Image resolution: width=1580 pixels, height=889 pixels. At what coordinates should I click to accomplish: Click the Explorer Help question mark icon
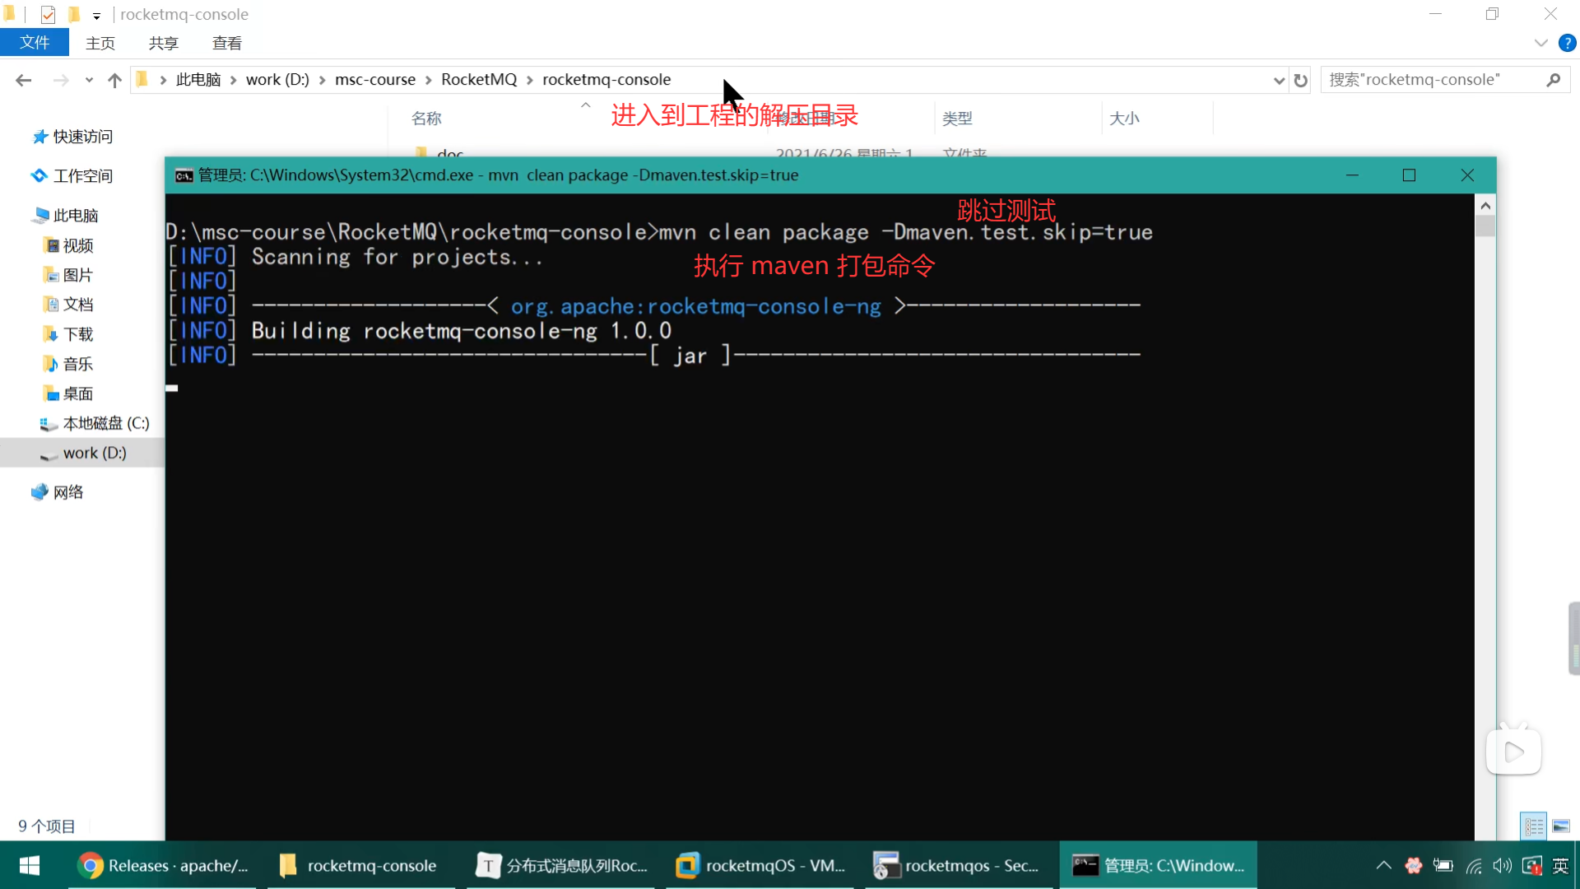point(1567,43)
